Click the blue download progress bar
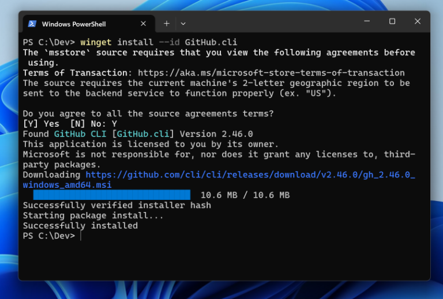 (111, 195)
